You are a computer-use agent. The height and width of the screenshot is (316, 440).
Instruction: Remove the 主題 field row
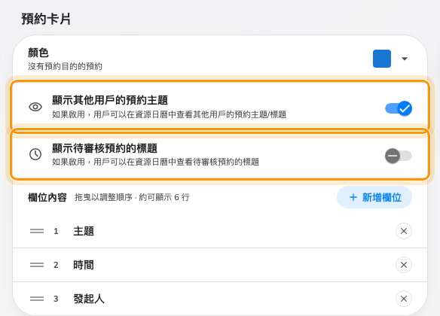click(x=404, y=231)
